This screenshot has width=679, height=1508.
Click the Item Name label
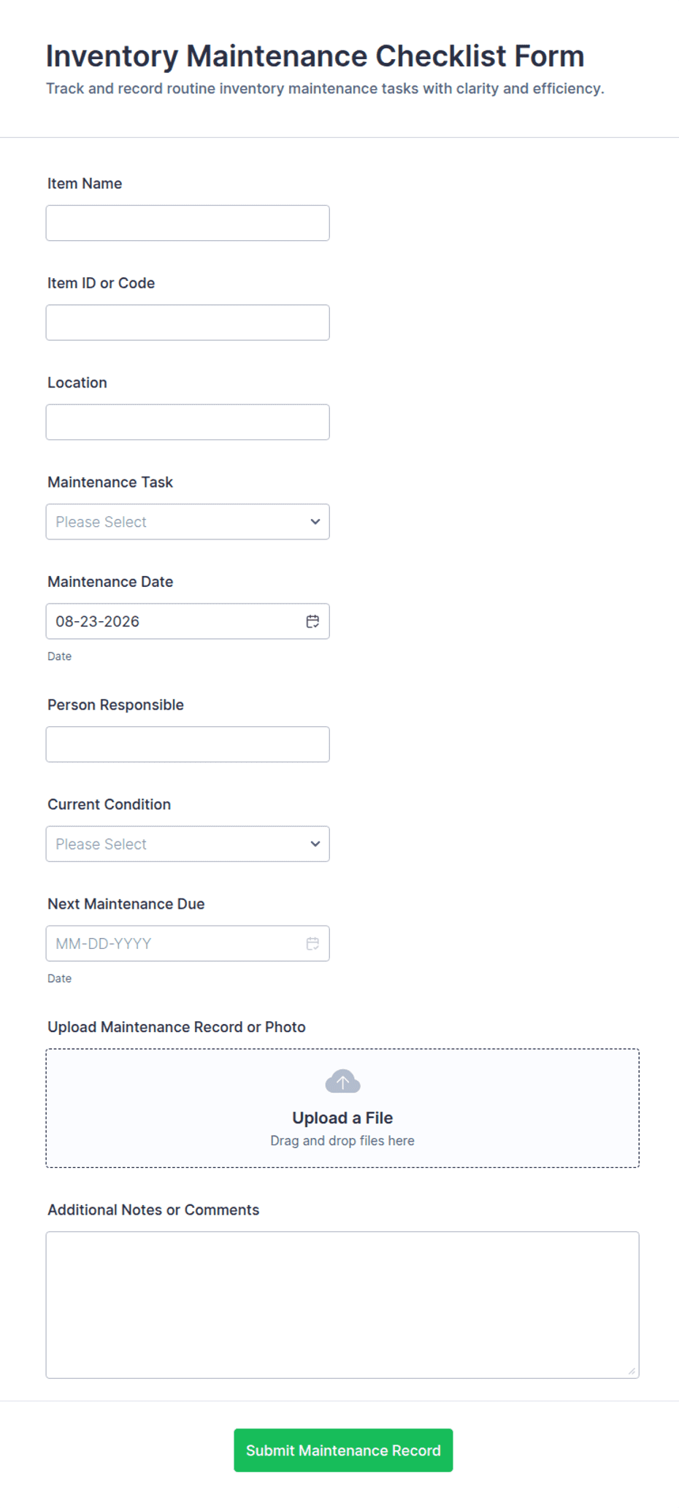(x=85, y=183)
